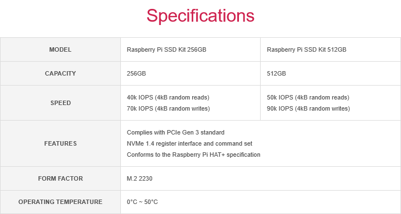The image size is (401, 214).
Task: Click Complies with PCIe Gen 3 standard line
Action: click(x=175, y=132)
